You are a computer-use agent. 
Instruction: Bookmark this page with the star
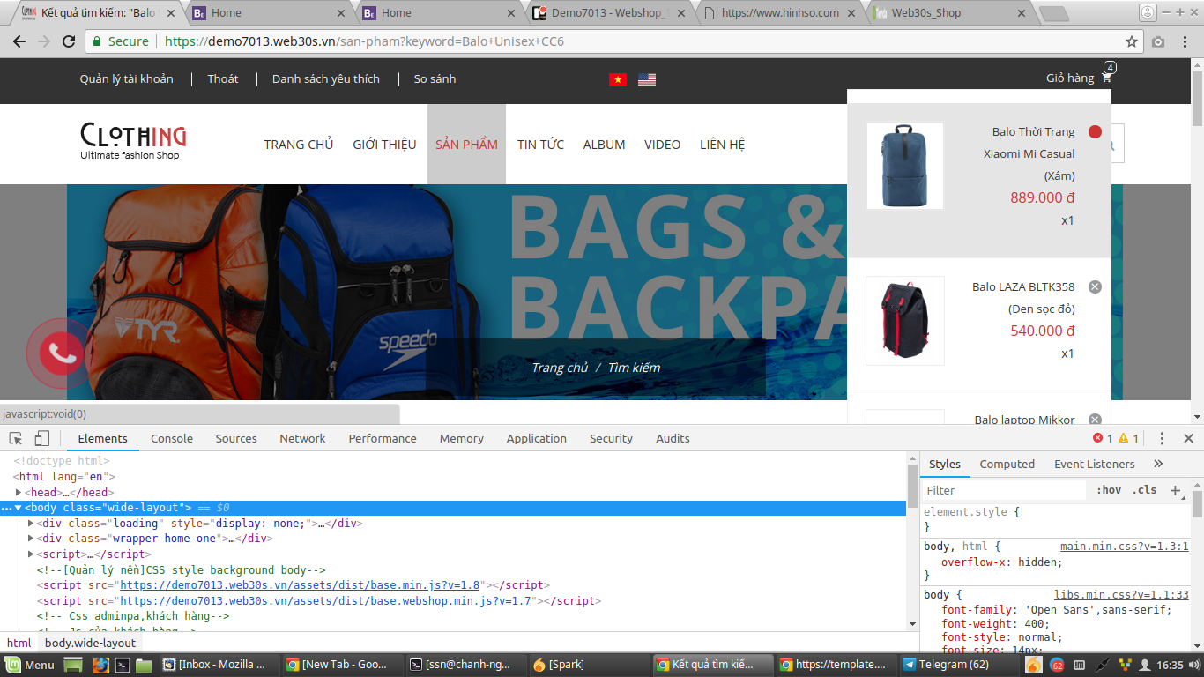click(1132, 41)
